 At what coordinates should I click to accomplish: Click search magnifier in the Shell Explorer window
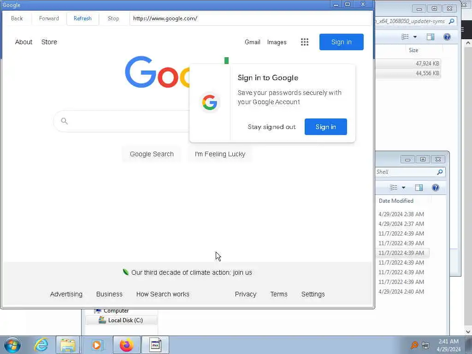(440, 172)
